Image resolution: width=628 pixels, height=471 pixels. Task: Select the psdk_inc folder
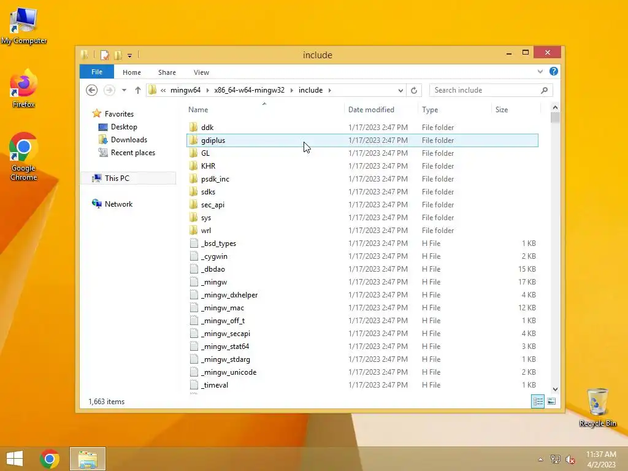362,178
